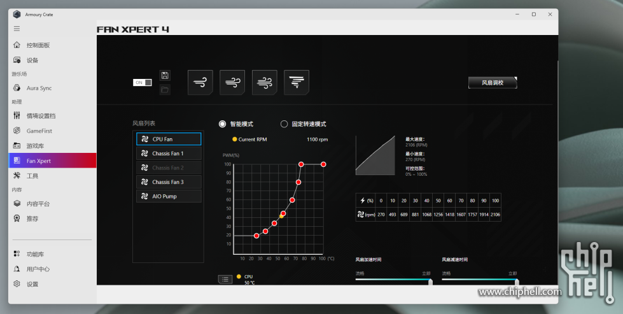
Task: Click the 2106 rpm table cell
Action: 496,215
